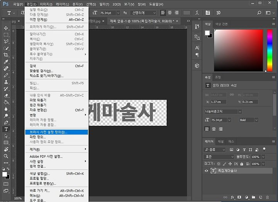Screen dimensions: 278x202
Task: Select the Clone Stamp tool
Action: (x=6, y=82)
